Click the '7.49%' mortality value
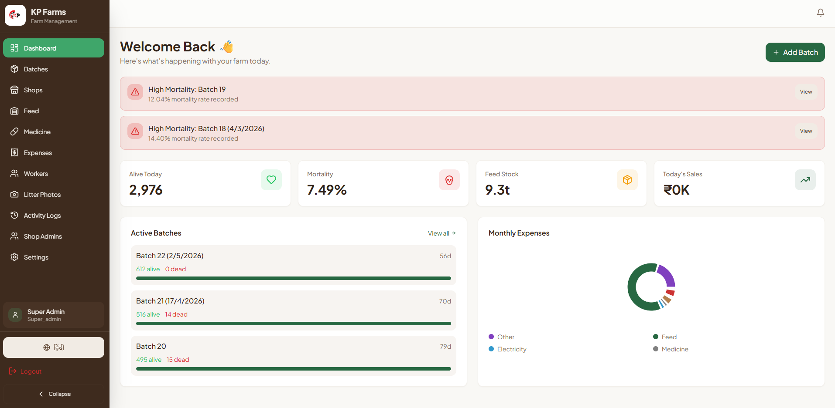This screenshot has width=835, height=408. point(327,190)
